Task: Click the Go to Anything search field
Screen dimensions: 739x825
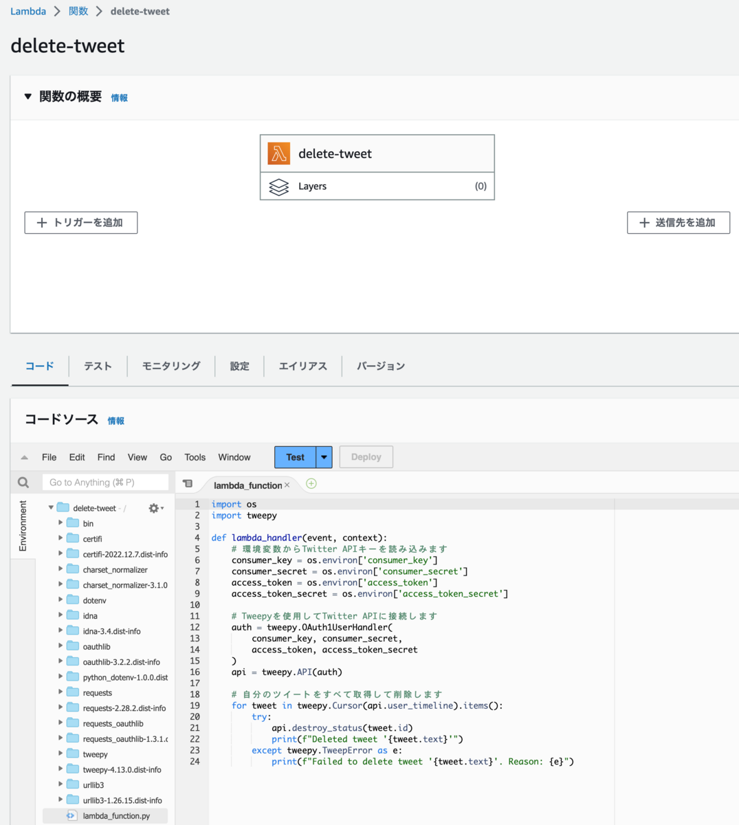Action: tap(106, 483)
